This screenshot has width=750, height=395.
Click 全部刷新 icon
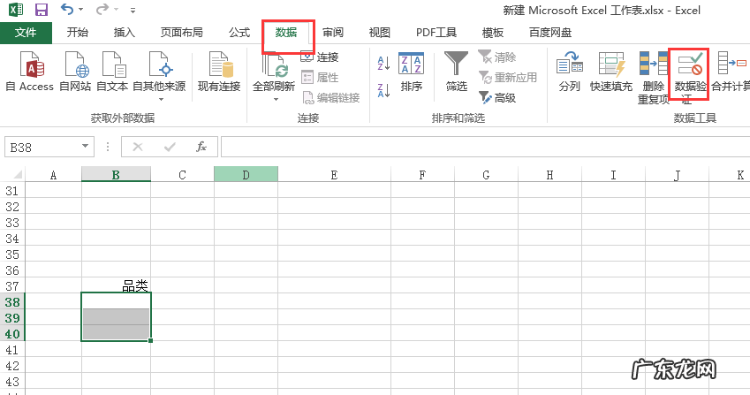coord(274,67)
